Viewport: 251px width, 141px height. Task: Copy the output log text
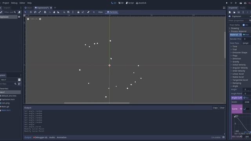click(x=215, y=108)
